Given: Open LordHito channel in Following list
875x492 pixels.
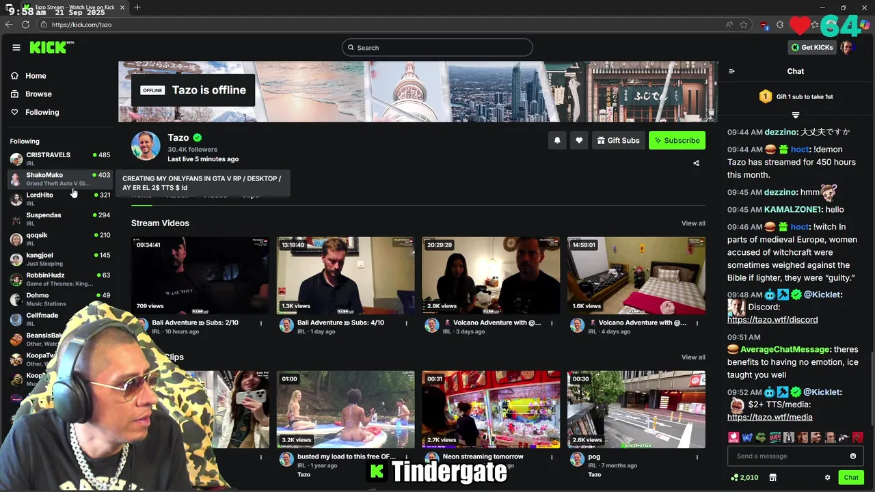Looking at the screenshot, I should coord(60,199).
